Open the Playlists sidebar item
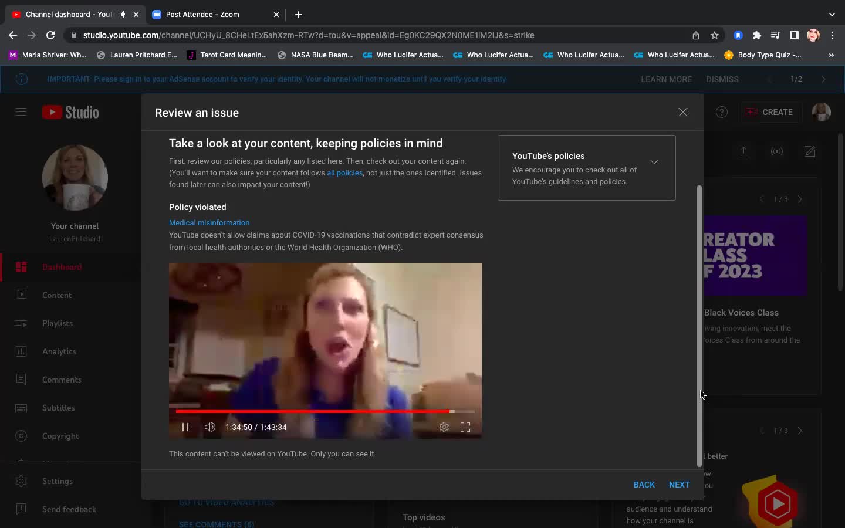Screen dimensions: 845x528 point(70,323)
